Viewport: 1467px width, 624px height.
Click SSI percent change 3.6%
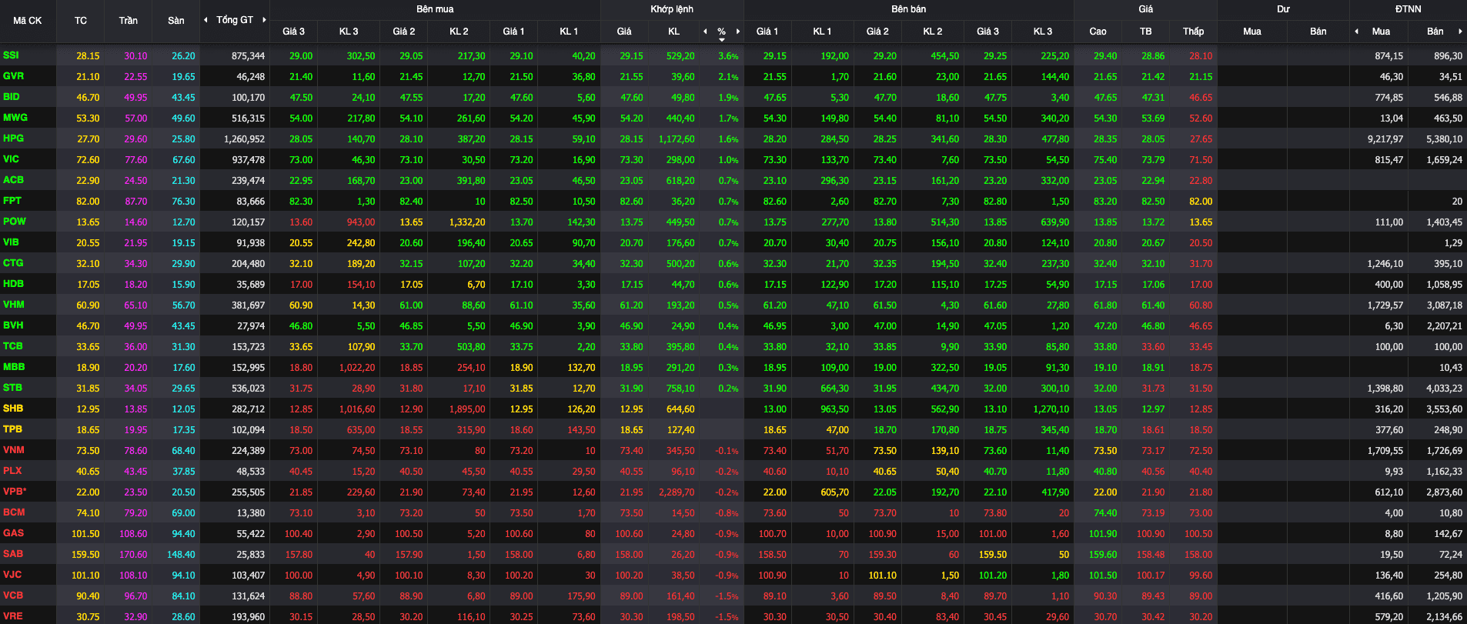[728, 56]
